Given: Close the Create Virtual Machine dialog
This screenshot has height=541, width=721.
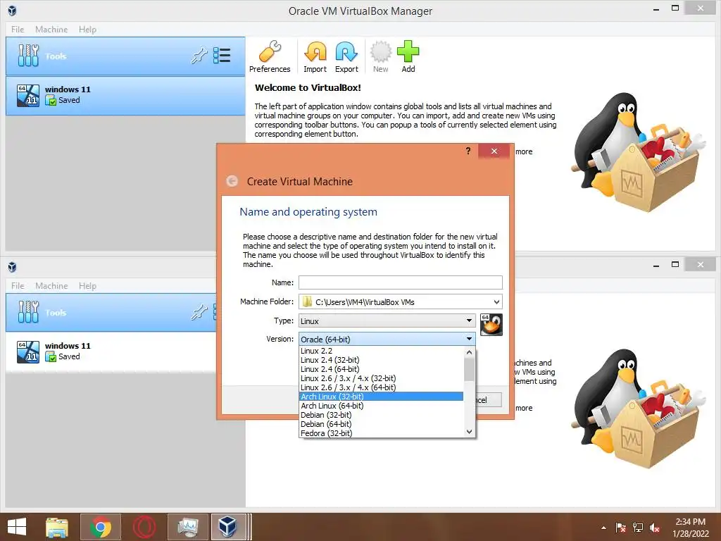Looking at the screenshot, I should click(494, 151).
